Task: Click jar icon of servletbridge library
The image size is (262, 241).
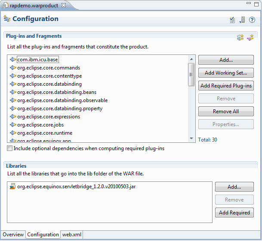Action: click(12, 186)
